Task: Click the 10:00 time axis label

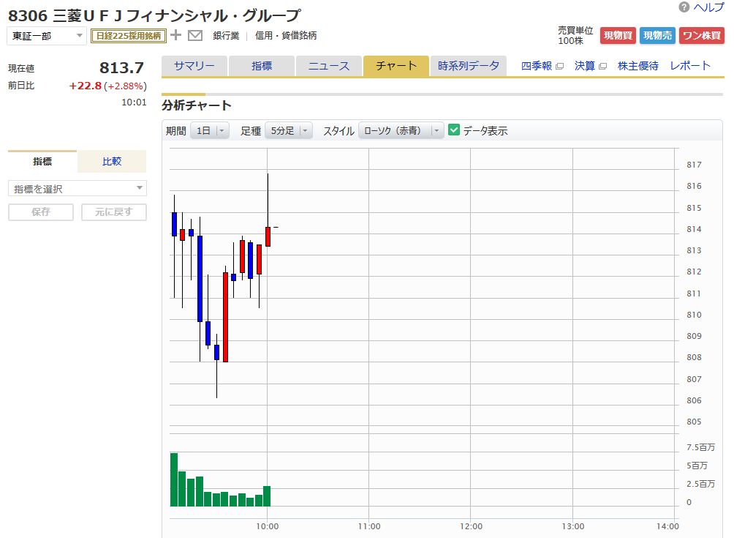Action: 268,526
